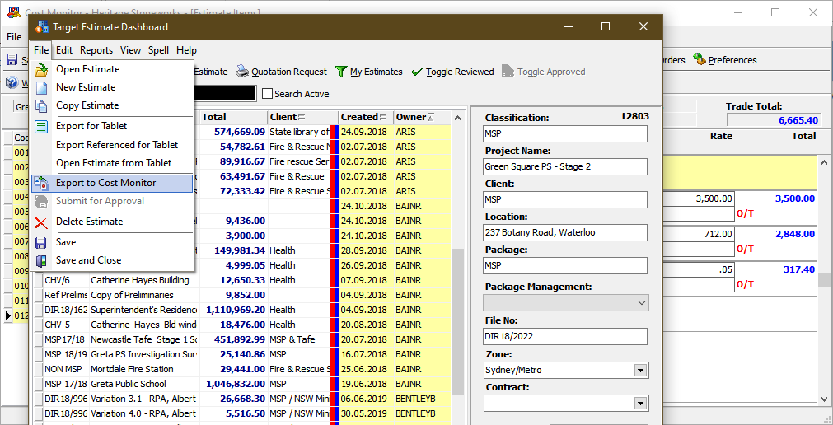Image resolution: width=833 pixels, height=425 pixels.
Task: Click the save disk icon in Cost Monitor toolbar
Action: pos(12,59)
